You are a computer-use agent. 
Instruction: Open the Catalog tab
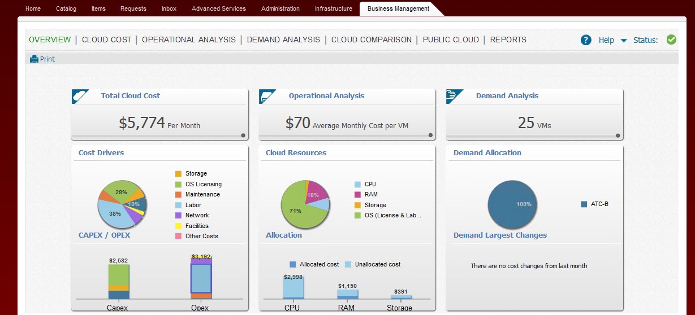(x=66, y=8)
